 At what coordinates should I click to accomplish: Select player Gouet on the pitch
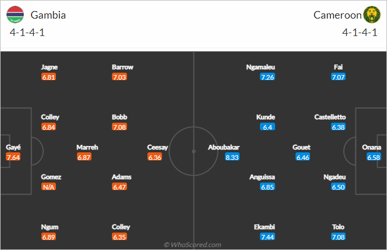(301, 147)
